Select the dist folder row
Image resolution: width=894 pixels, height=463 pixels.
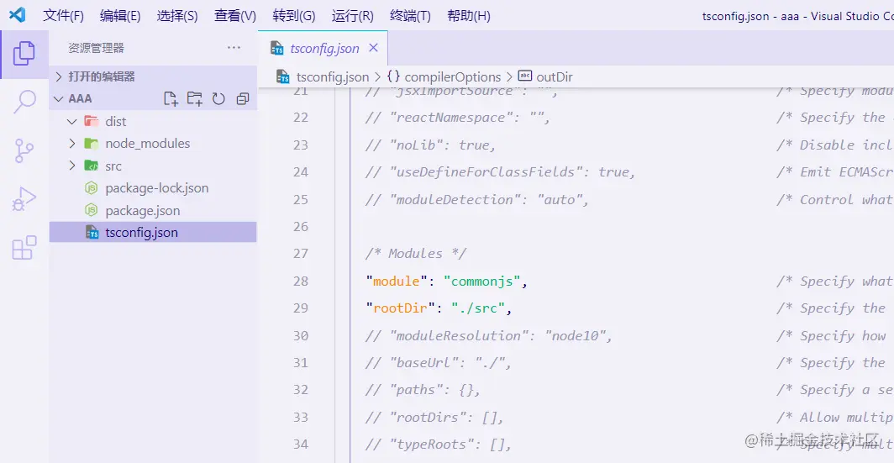153,121
